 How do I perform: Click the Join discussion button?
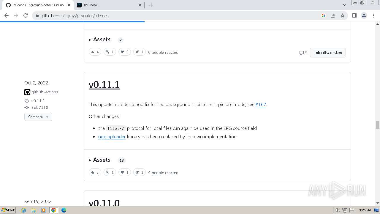(x=328, y=53)
